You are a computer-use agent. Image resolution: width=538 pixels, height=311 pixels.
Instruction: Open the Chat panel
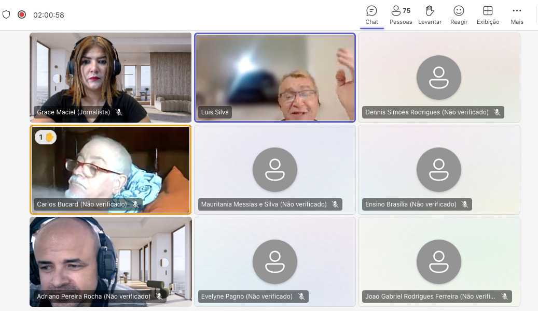(371, 15)
